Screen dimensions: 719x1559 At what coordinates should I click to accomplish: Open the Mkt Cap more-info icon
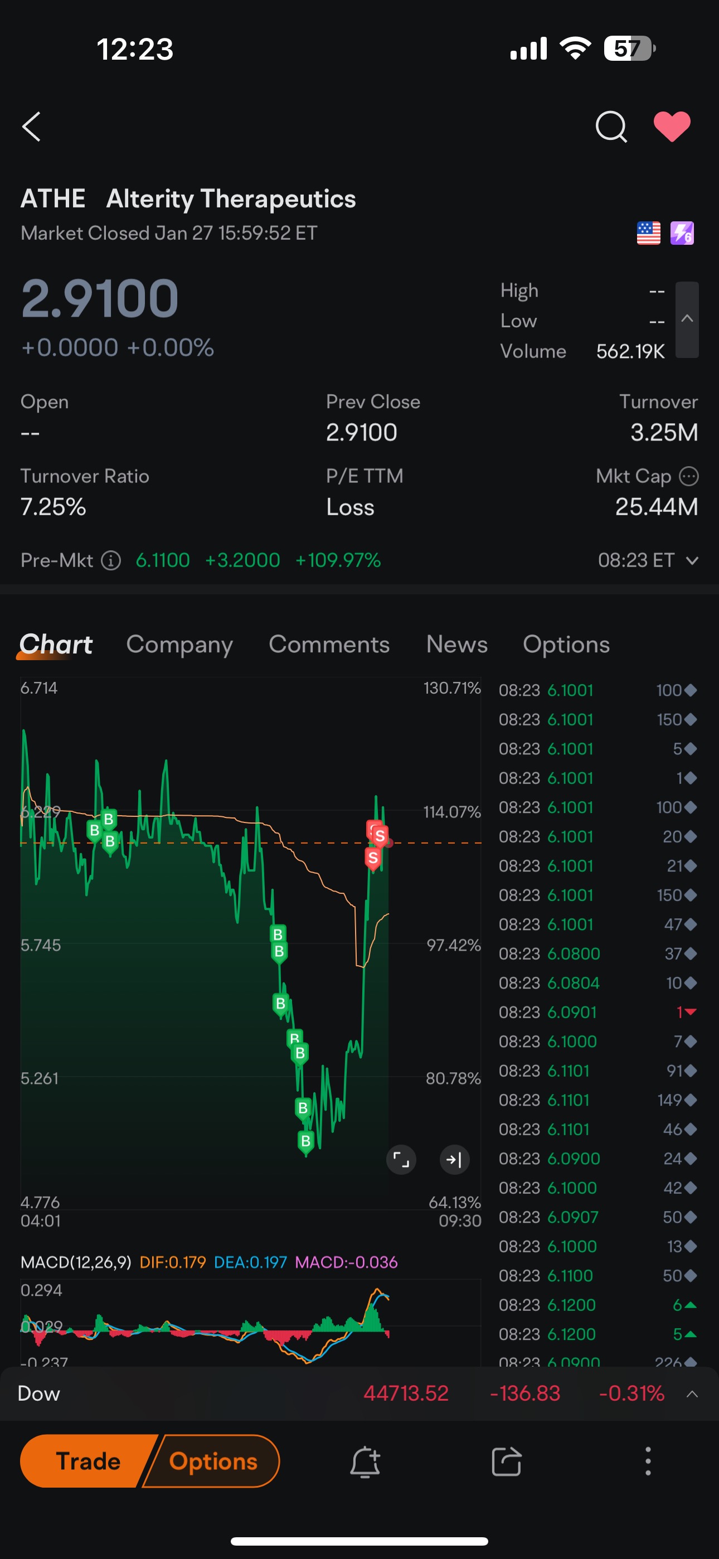(x=689, y=476)
